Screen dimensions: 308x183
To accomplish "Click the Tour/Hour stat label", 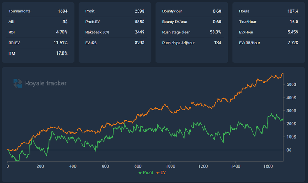I will [248, 22].
